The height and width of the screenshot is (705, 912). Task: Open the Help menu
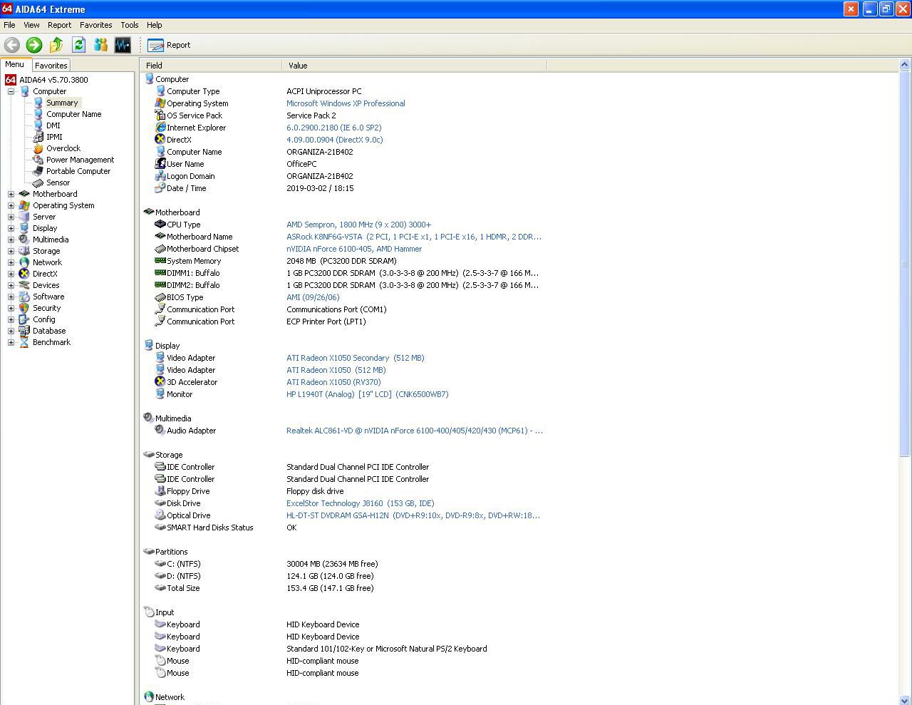[x=154, y=25]
